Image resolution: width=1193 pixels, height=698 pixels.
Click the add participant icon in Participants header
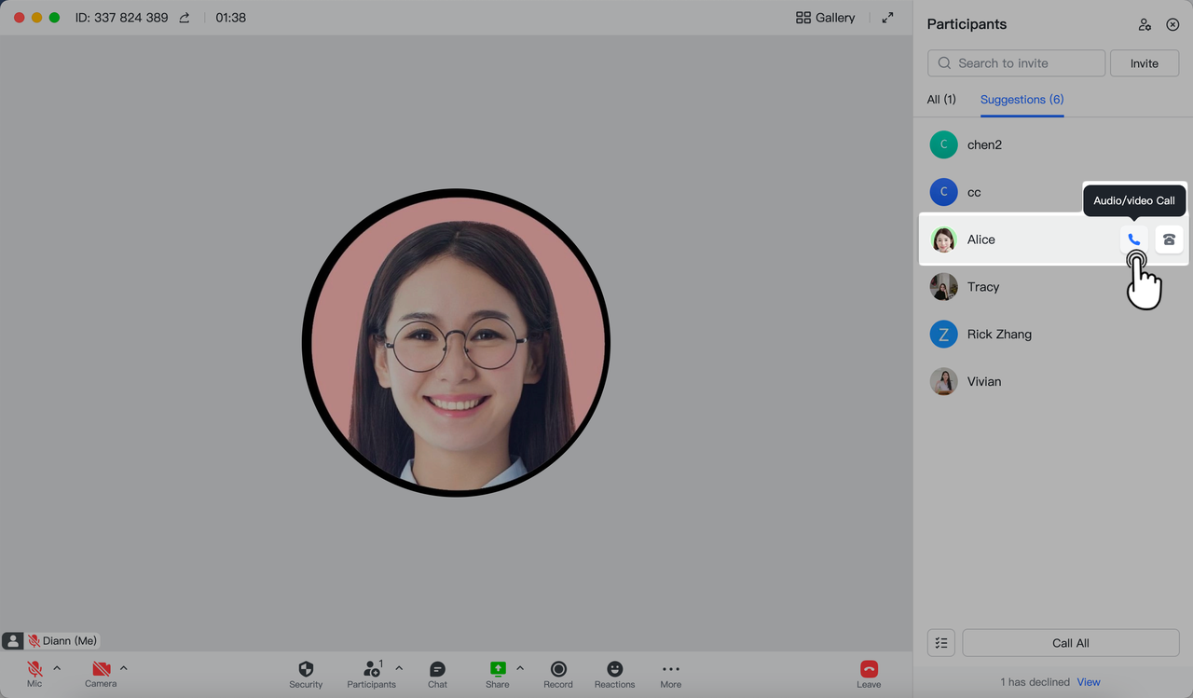[1145, 24]
